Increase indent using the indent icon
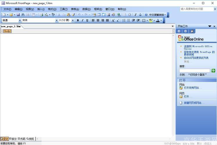 [x=138, y=20]
